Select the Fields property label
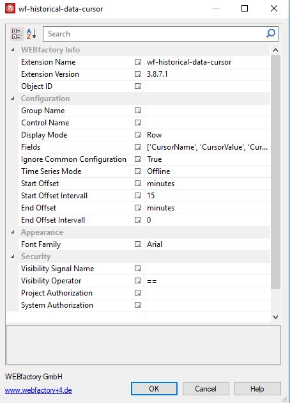290x403 pixels. point(31,147)
